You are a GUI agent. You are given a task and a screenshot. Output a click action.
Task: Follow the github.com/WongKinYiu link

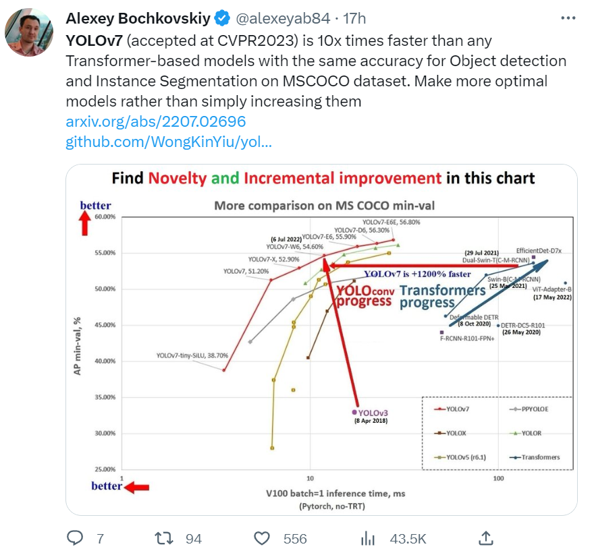point(169,142)
